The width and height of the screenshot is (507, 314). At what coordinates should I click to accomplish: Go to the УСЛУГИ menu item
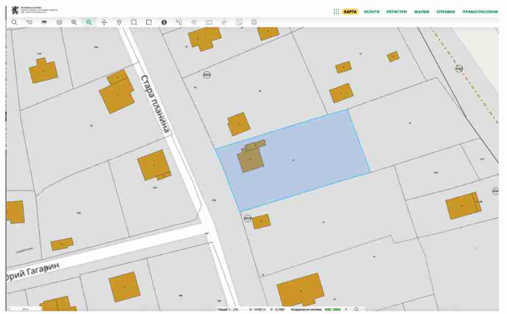372,12
